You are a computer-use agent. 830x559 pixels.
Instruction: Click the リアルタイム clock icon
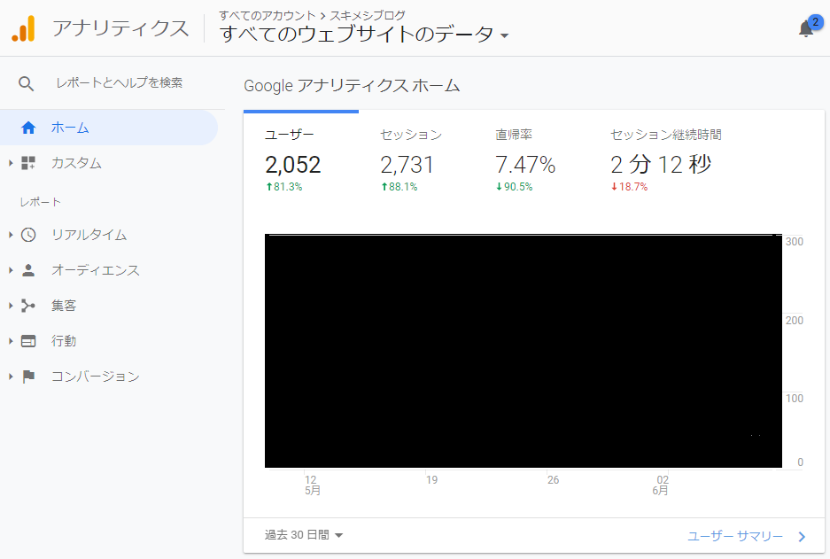point(28,235)
